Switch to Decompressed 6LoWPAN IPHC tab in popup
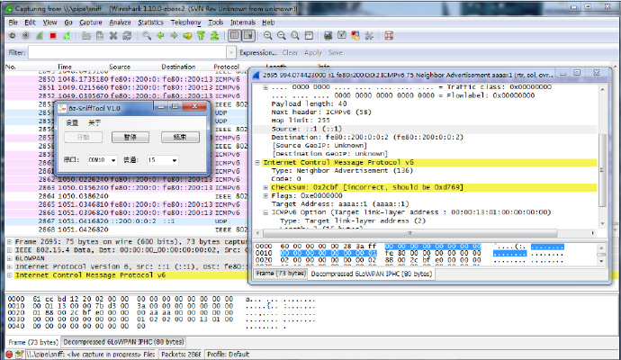 (x=371, y=274)
